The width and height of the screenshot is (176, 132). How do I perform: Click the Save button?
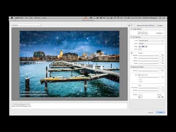point(161,112)
